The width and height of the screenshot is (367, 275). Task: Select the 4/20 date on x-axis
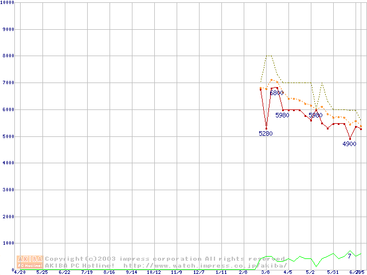coord(19,272)
